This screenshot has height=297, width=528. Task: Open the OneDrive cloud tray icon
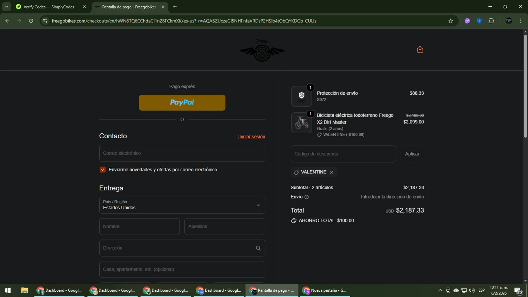point(456,290)
